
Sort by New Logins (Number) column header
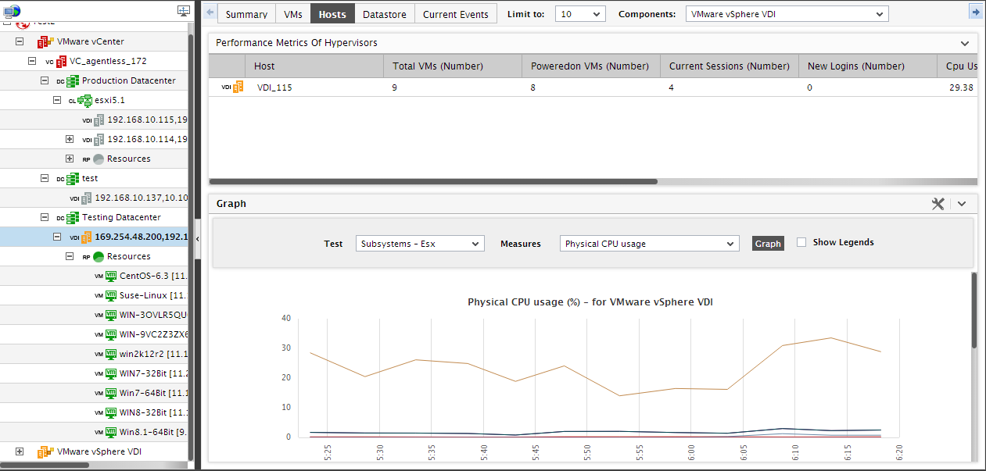tap(868, 66)
